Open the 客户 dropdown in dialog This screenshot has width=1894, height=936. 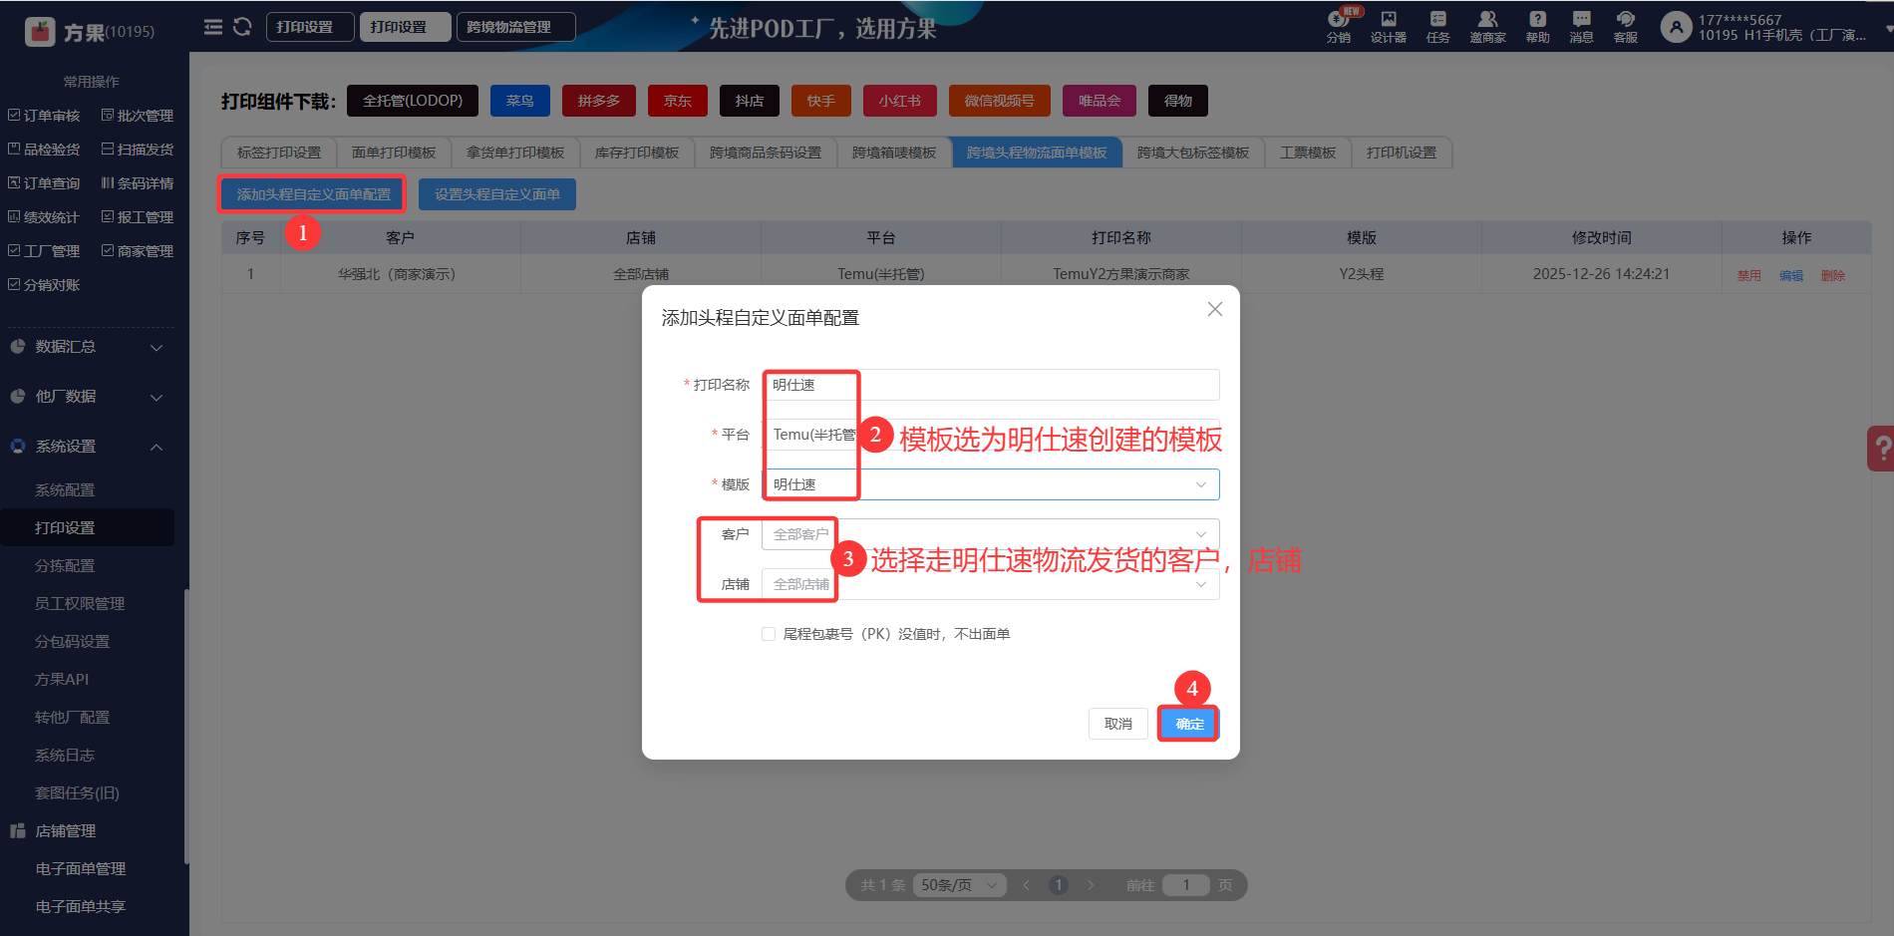click(x=991, y=534)
